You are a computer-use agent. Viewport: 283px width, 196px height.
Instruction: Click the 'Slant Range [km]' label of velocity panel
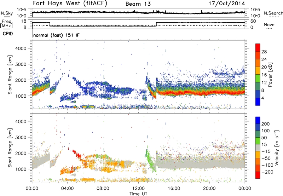[x=10, y=148]
